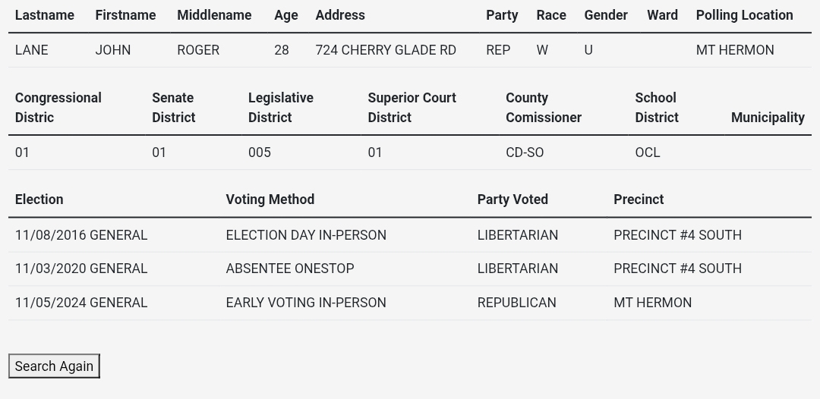Image resolution: width=820 pixels, height=399 pixels.
Task: Click the ABSENTEE ONESTOP voting method cell
Action: 290,269
